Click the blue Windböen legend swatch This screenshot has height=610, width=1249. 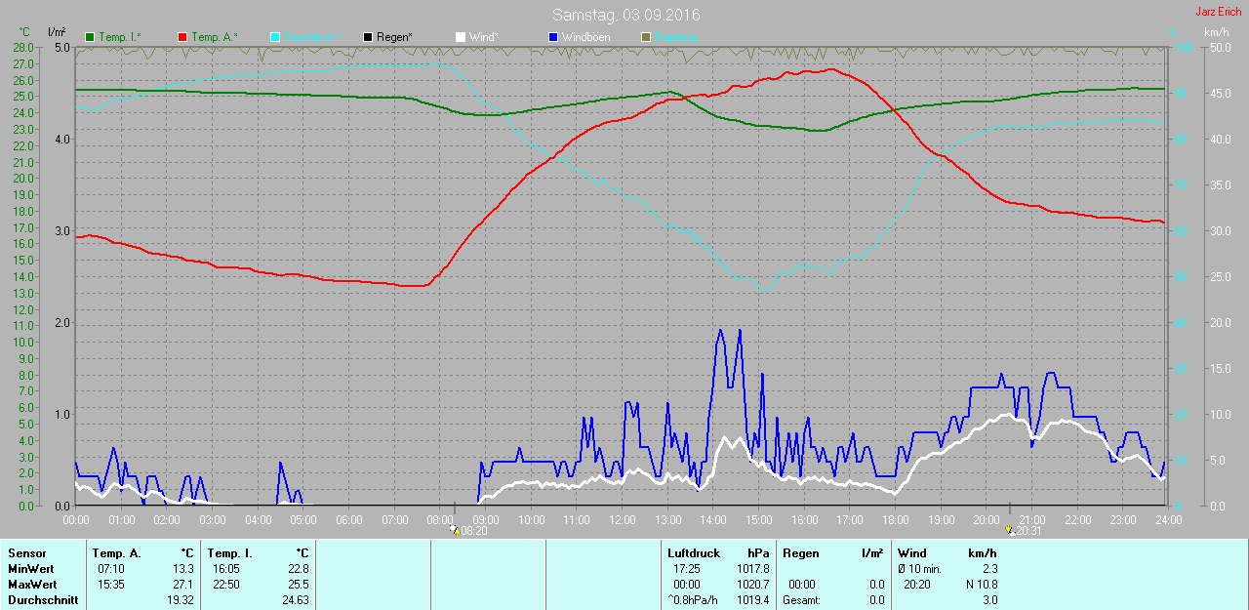click(x=553, y=37)
